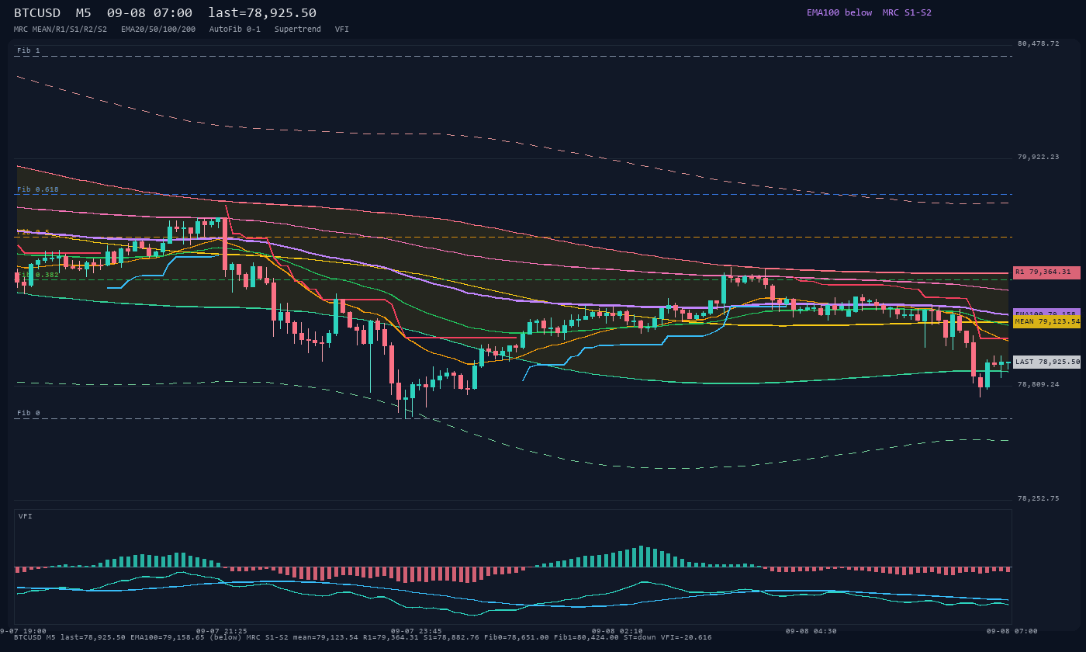Click "ST=down" in the bottom status line

640,637
